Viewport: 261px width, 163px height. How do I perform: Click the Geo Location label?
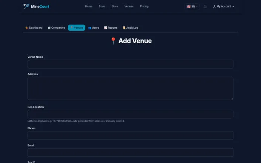[x=36, y=107]
